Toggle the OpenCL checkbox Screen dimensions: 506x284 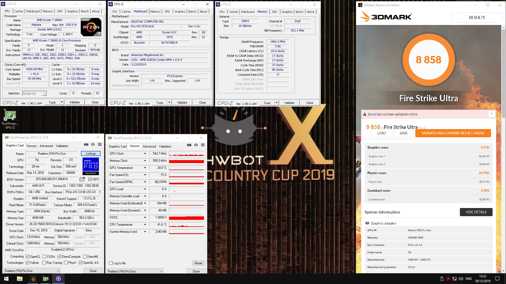coord(27,257)
